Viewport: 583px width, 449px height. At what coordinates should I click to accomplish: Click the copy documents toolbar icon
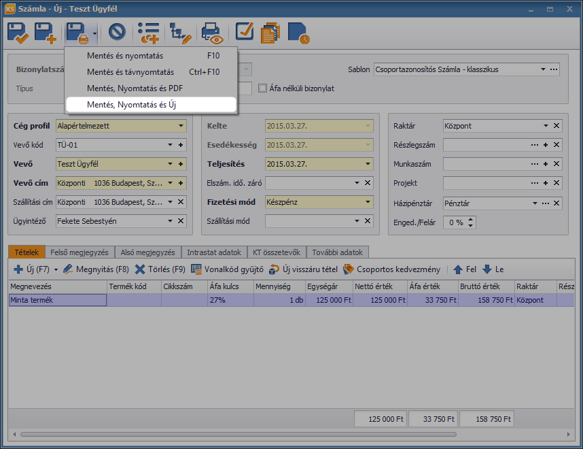click(270, 33)
